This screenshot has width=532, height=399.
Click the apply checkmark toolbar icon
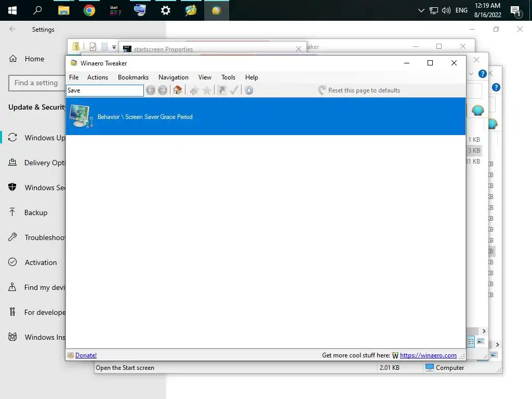coord(234,90)
